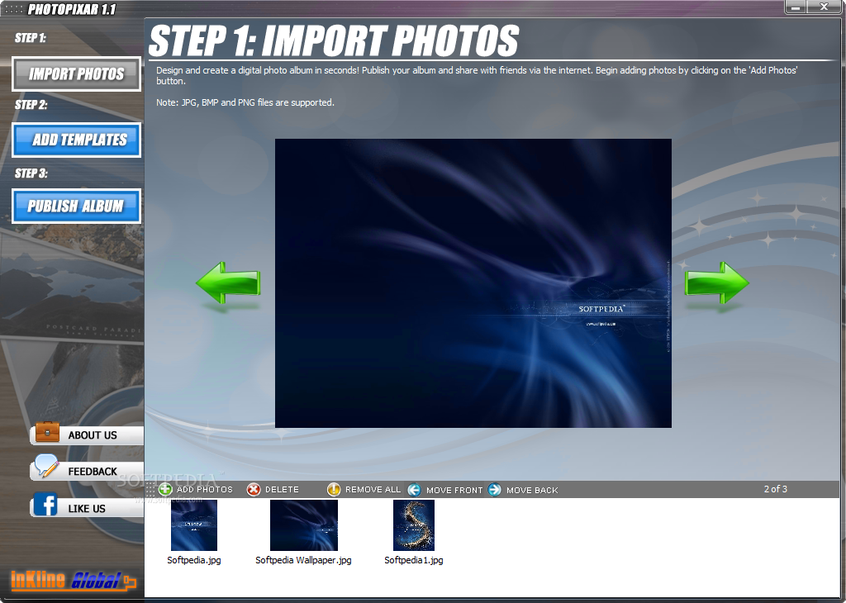The height and width of the screenshot is (603, 846).
Task: Open the inKline Global logo
Action: [74, 581]
